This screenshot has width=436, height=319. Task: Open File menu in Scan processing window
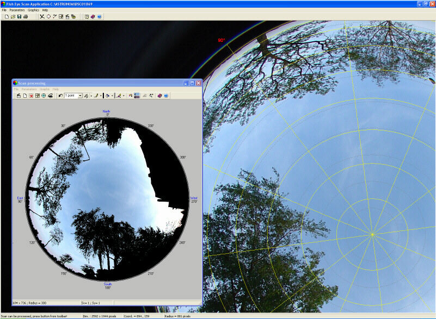[x=16, y=89]
